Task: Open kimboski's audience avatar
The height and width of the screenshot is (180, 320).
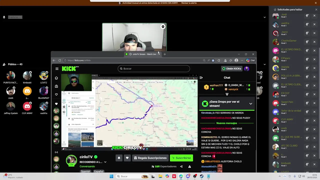Action: (x=27, y=76)
